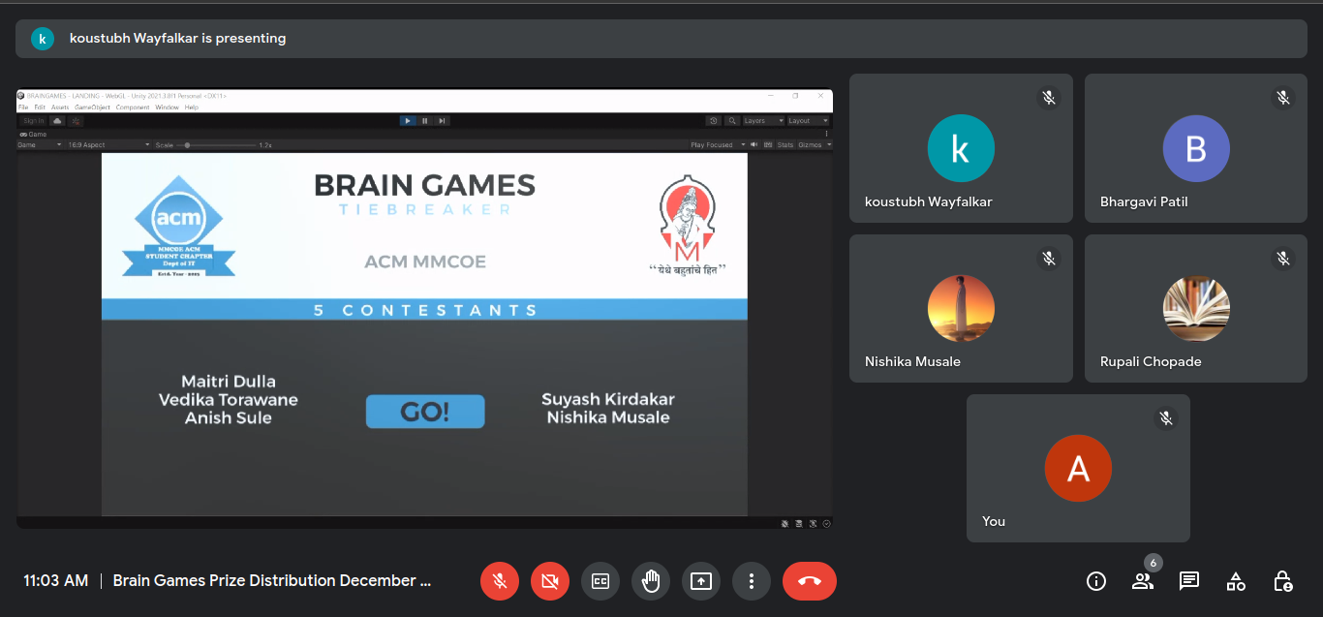Screen dimensions: 1323x617
Task: Open the Assets menu in Unity
Action: (60, 108)
